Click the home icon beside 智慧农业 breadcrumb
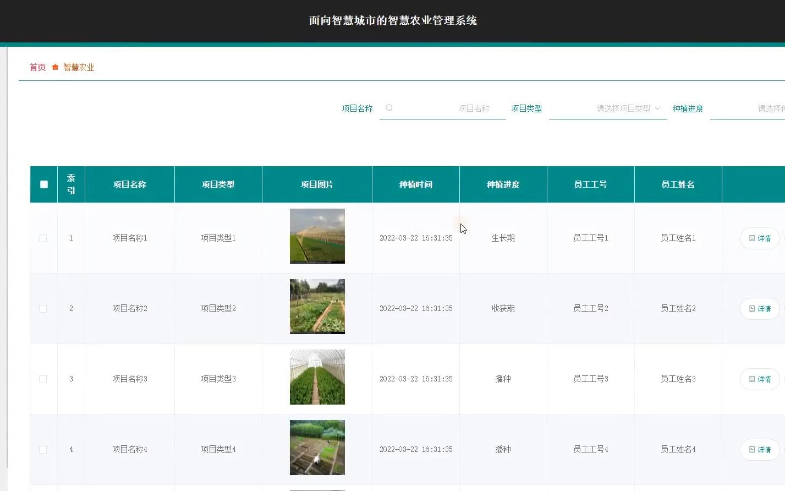The height and width of the screenshot is (491, 785). [55, 67]
